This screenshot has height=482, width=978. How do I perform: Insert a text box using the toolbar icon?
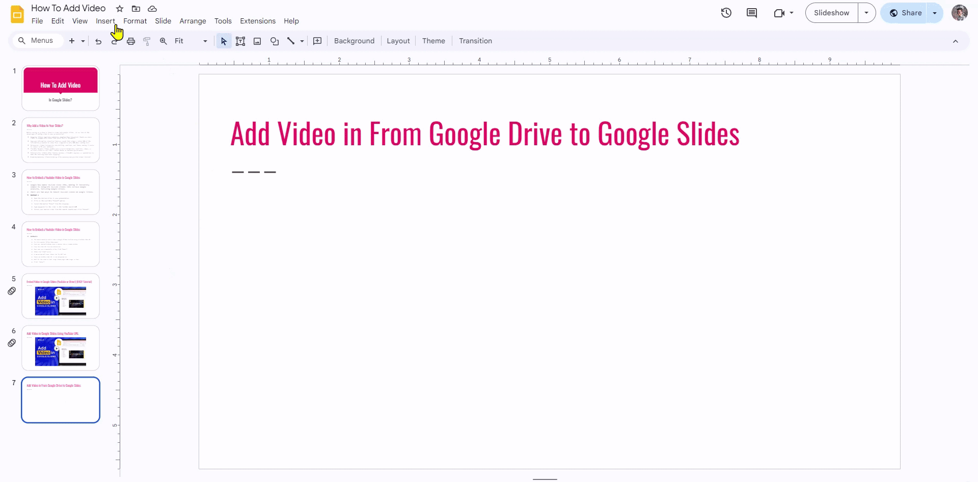click(240, 41)
